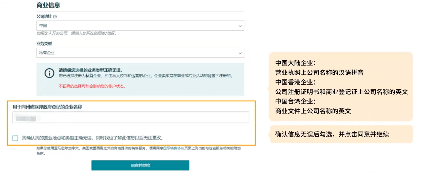Screen dimensions: 424x173
Task: Click the 中国香港企业 line in the callout
Action: (x=295, y=82)
